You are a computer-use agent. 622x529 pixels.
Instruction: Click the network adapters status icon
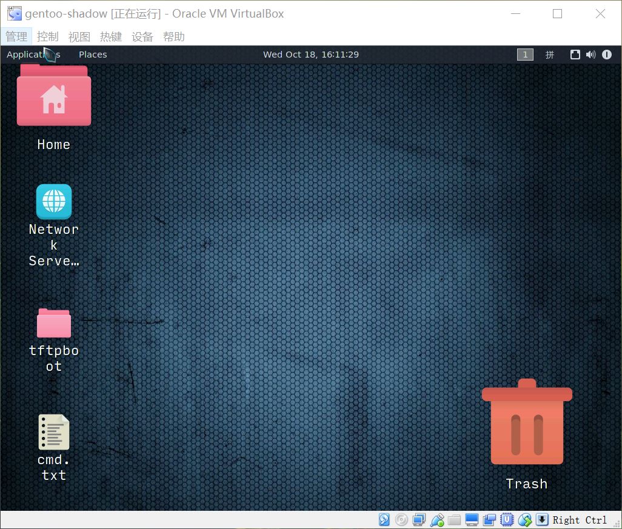pyautogui.click(x=419, y=520)
